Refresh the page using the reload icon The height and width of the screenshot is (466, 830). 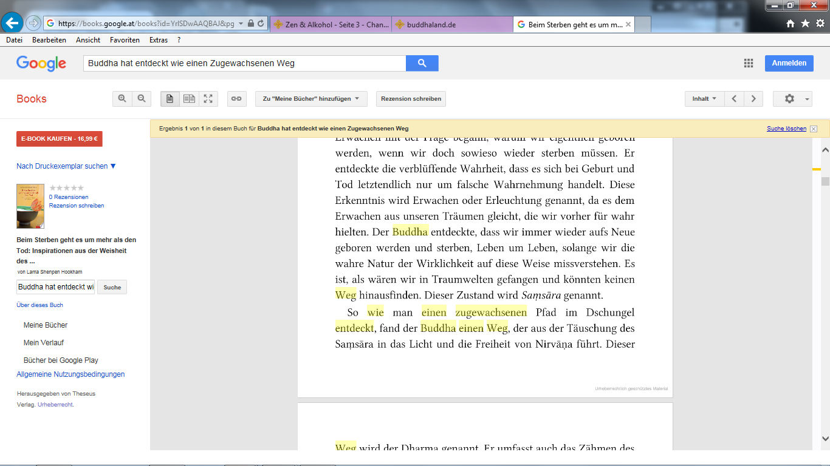(x=261, y=24)
